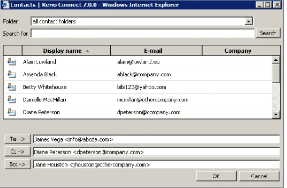
Task: Close the Contacts window
Action: [x=277, y=5]
